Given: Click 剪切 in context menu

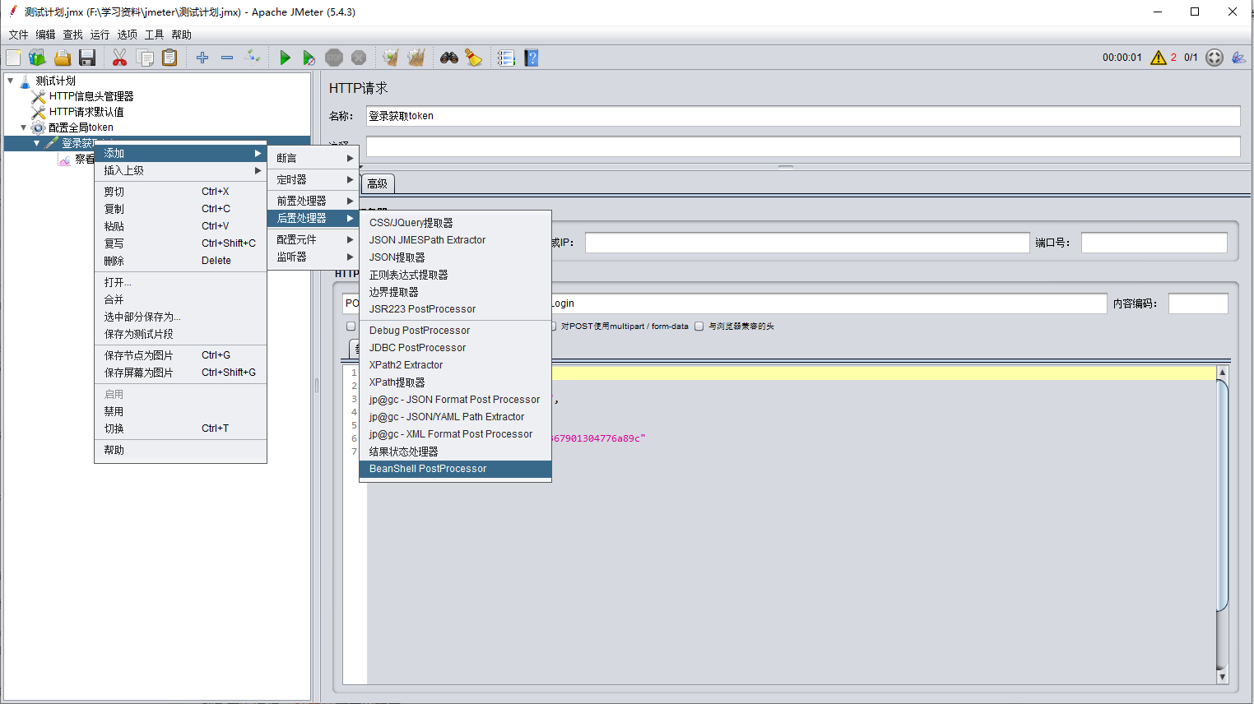Looking at the screenshot, I should [181, 192].
